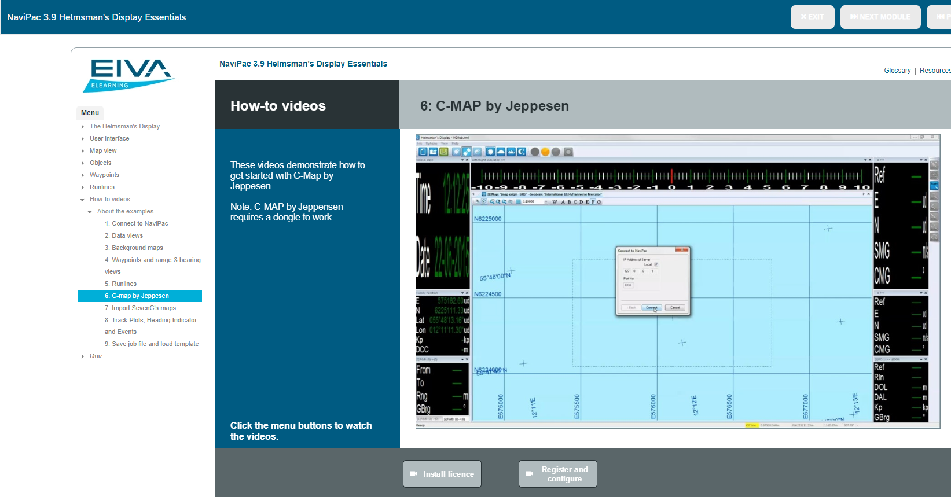Click third plug disconnect icon in screenshot toolbar
The image size is (951, 497).
tap(478, 152)
